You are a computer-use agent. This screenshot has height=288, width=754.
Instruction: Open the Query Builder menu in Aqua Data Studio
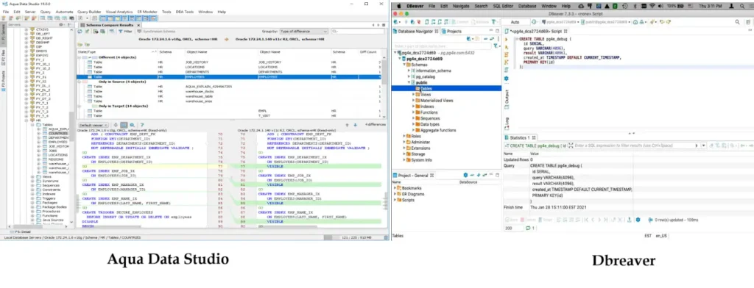[x=89, y=12]
